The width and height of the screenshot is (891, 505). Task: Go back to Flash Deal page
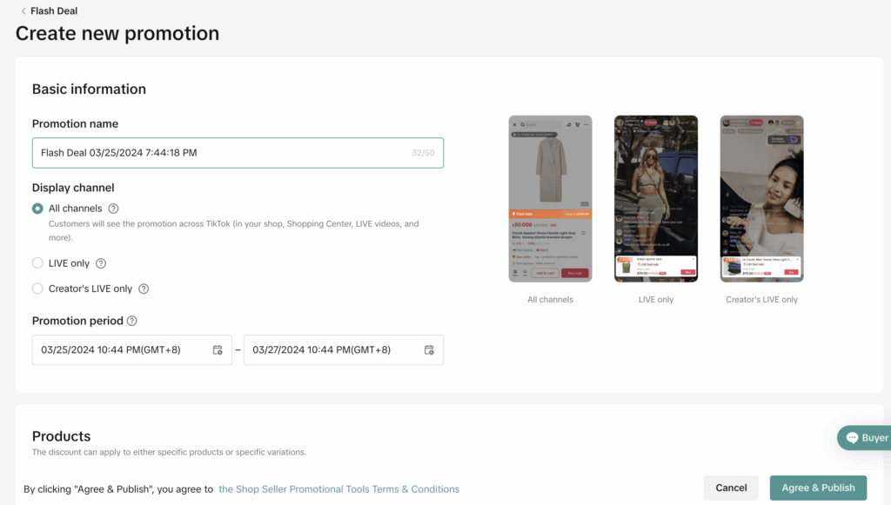(54, 11)
